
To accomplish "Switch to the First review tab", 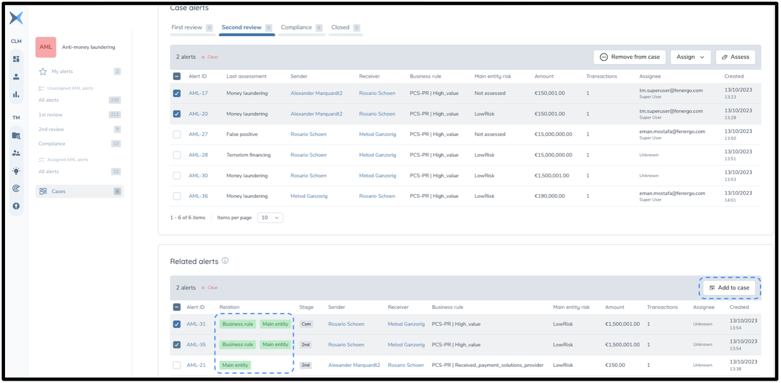I will [x=187, y=27].
